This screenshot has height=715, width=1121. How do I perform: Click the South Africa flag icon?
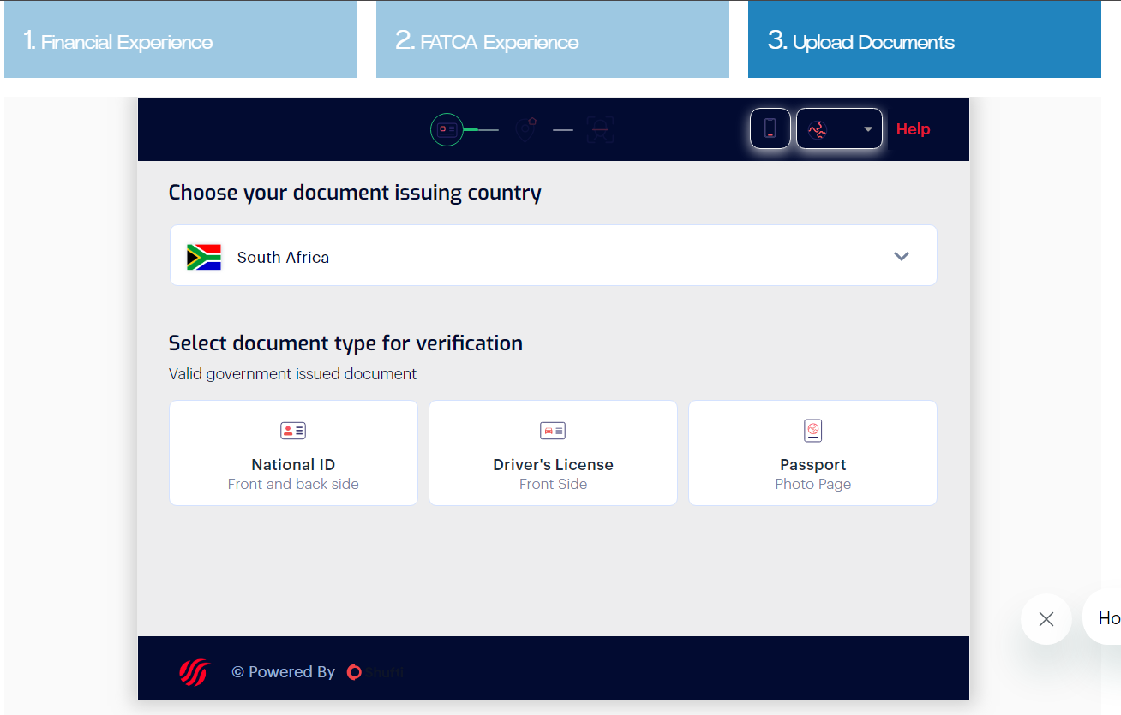click(x=204, y=257)
